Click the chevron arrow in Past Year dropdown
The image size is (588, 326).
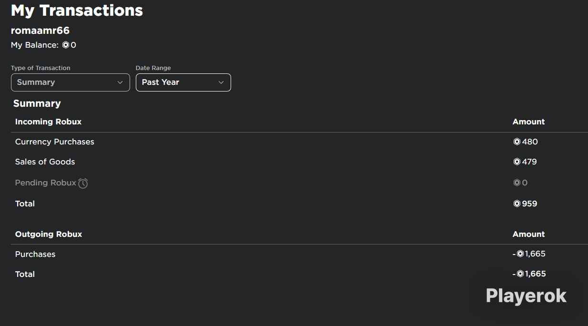221,82
